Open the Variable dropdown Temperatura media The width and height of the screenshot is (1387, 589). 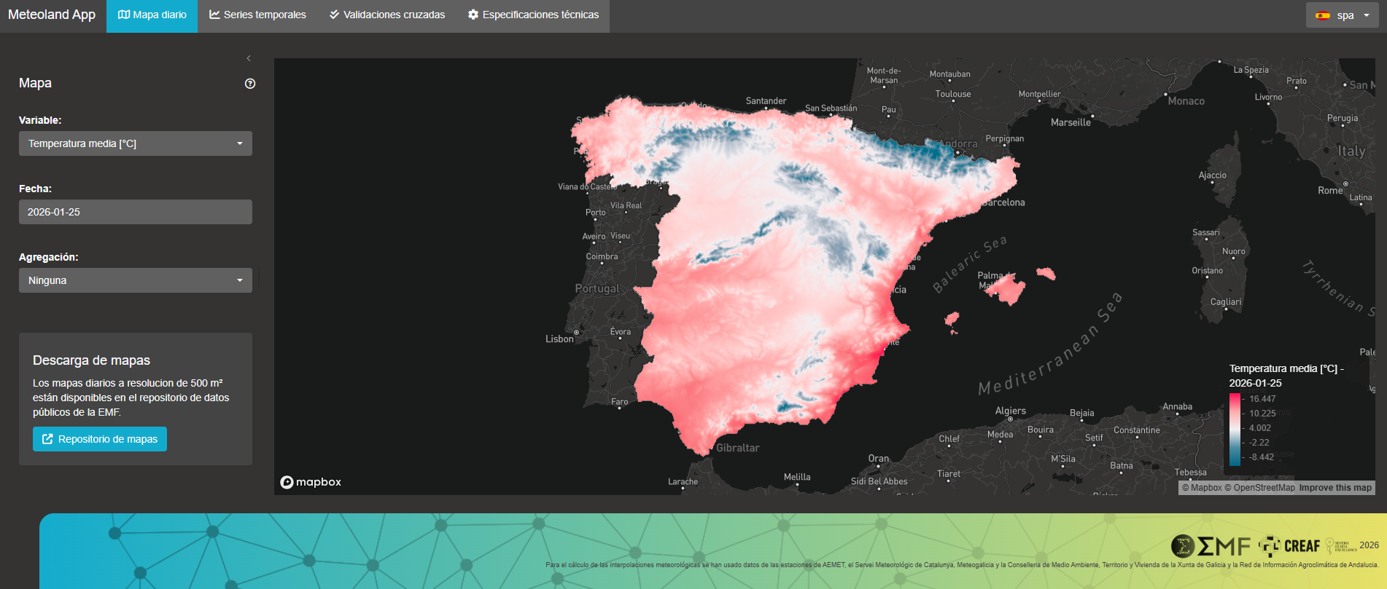136,143
